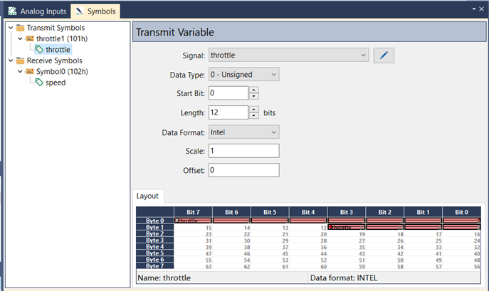
Task: Select the Transmit Symbols folder icon
Action: pyautogui.click(x=20, y=28)
